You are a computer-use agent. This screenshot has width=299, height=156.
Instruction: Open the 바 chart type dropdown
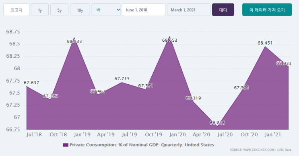click(x=106, y=10)
